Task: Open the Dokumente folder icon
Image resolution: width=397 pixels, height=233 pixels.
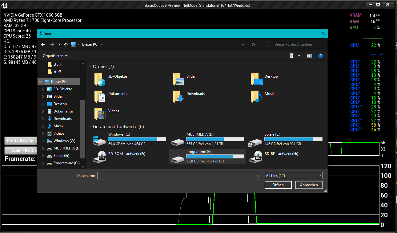Action: [100, 97]
